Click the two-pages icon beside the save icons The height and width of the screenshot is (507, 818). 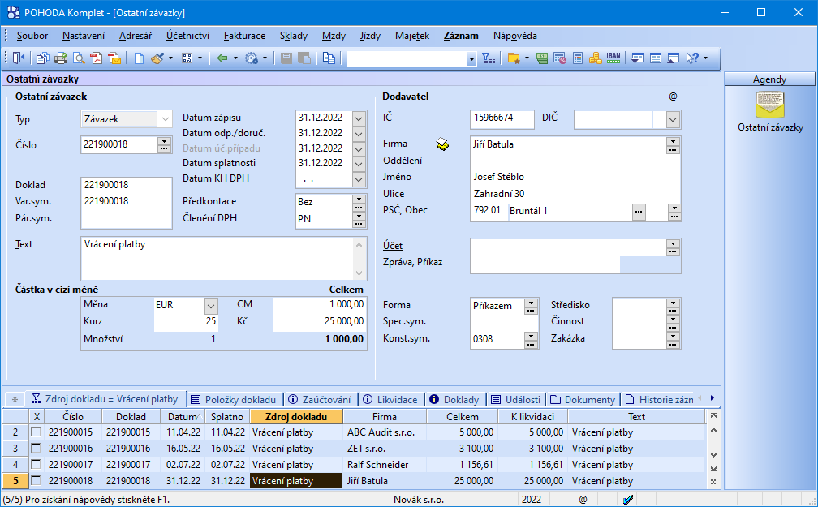(329, 58)
